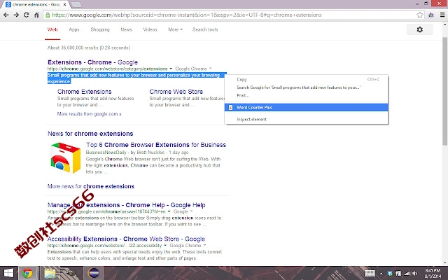448x280 pixels.
Task: Open a new tab next to current tab
Action: coord(76,5)
